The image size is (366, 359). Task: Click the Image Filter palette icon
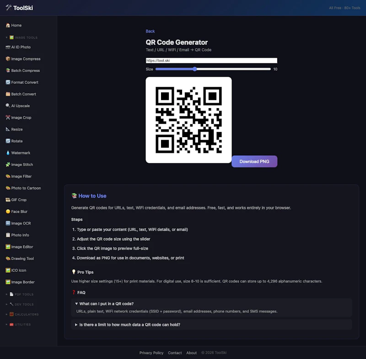[x=8, y=177]
